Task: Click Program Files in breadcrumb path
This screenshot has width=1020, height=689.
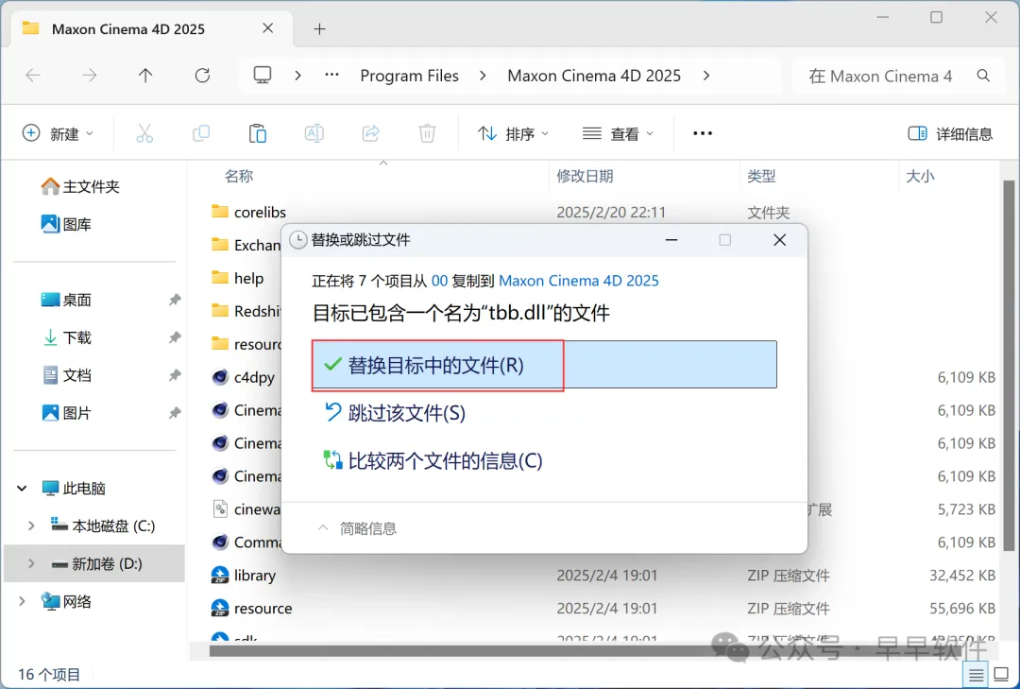Action: [x=409, y=76]
